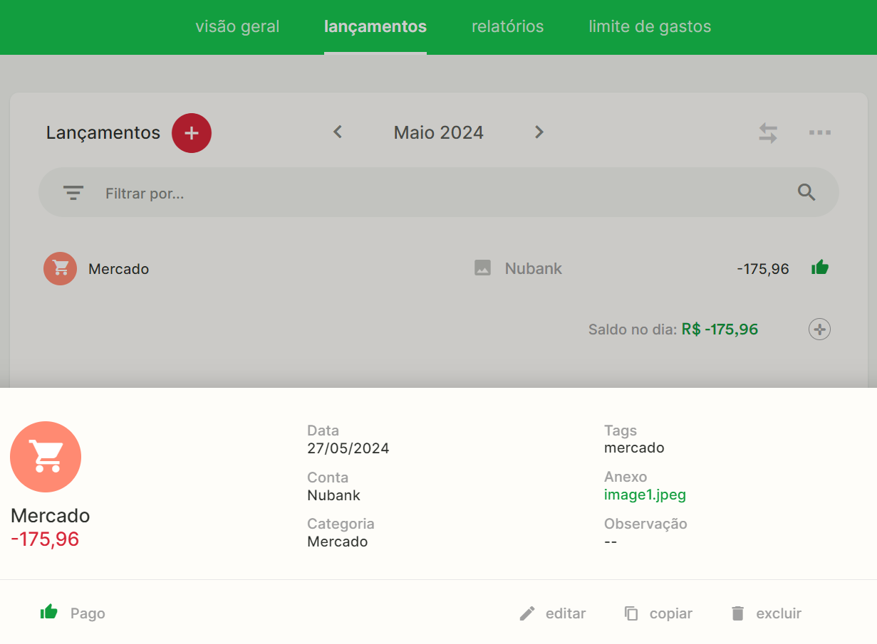Screen dimensions: 877x644
Task: Click the Lançamentos heading
Action: pos(103,133)
